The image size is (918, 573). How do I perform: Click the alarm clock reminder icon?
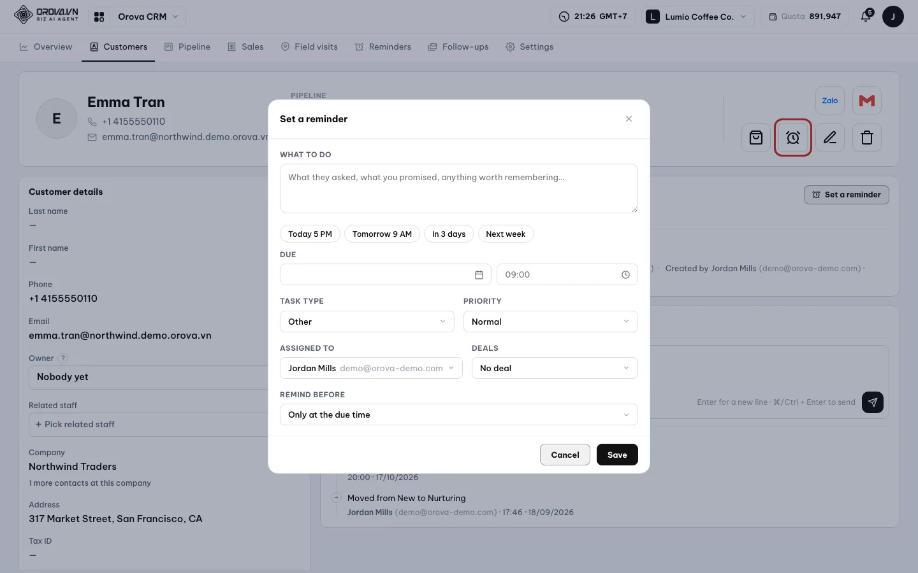click(x=793, y=138)
